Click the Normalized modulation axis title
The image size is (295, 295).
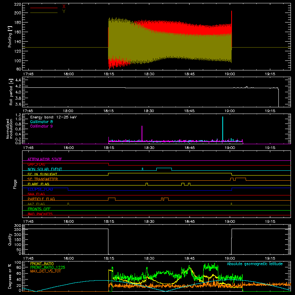tap(10, 129)
